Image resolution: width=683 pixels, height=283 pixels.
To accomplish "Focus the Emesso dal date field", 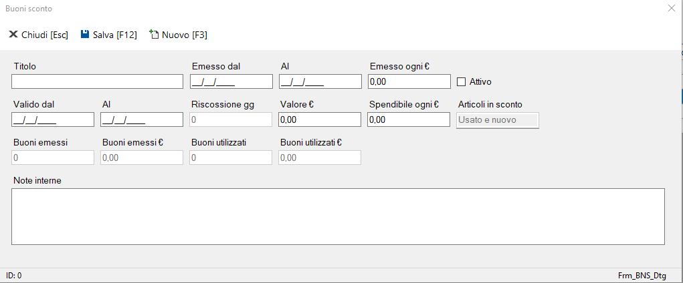I will 231,81.
